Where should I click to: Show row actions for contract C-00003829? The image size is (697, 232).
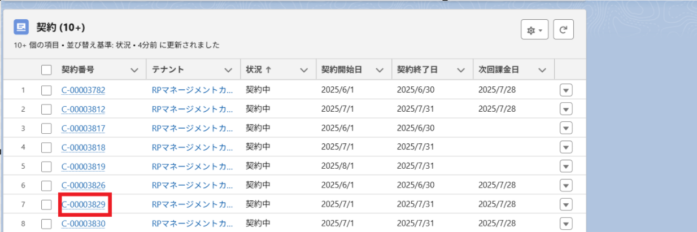point(566,204)
